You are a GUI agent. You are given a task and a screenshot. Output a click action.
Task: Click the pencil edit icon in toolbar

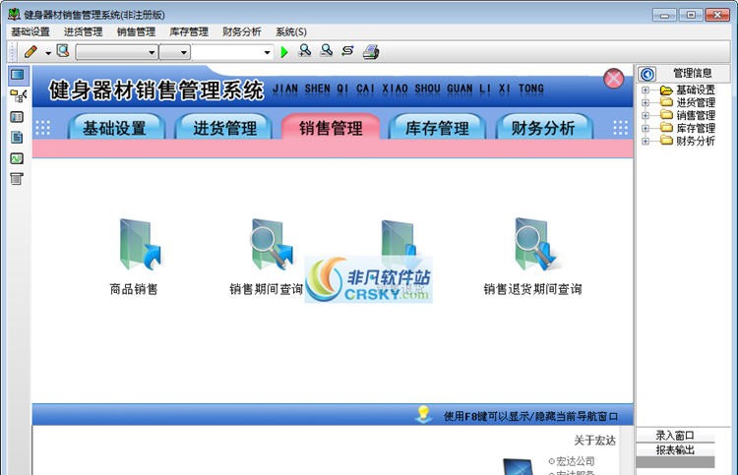31,51
